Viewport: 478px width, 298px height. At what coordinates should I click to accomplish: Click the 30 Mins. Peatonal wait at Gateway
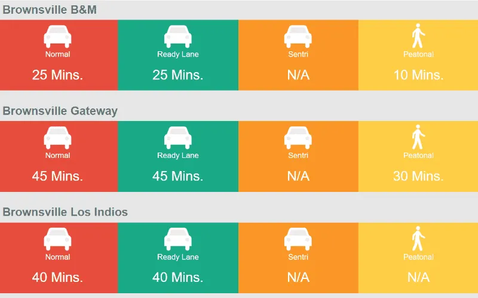(418, 176)
